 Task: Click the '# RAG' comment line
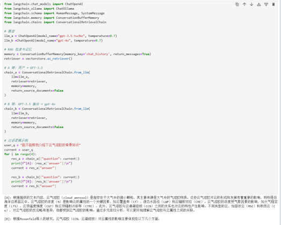18,49
